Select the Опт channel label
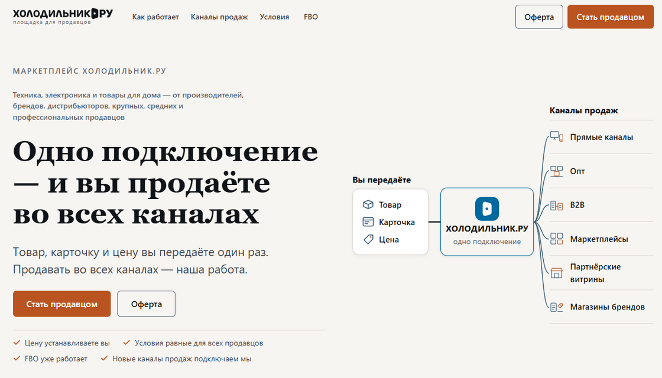This screenshot has height=378, width=662. tap(577, 171)
